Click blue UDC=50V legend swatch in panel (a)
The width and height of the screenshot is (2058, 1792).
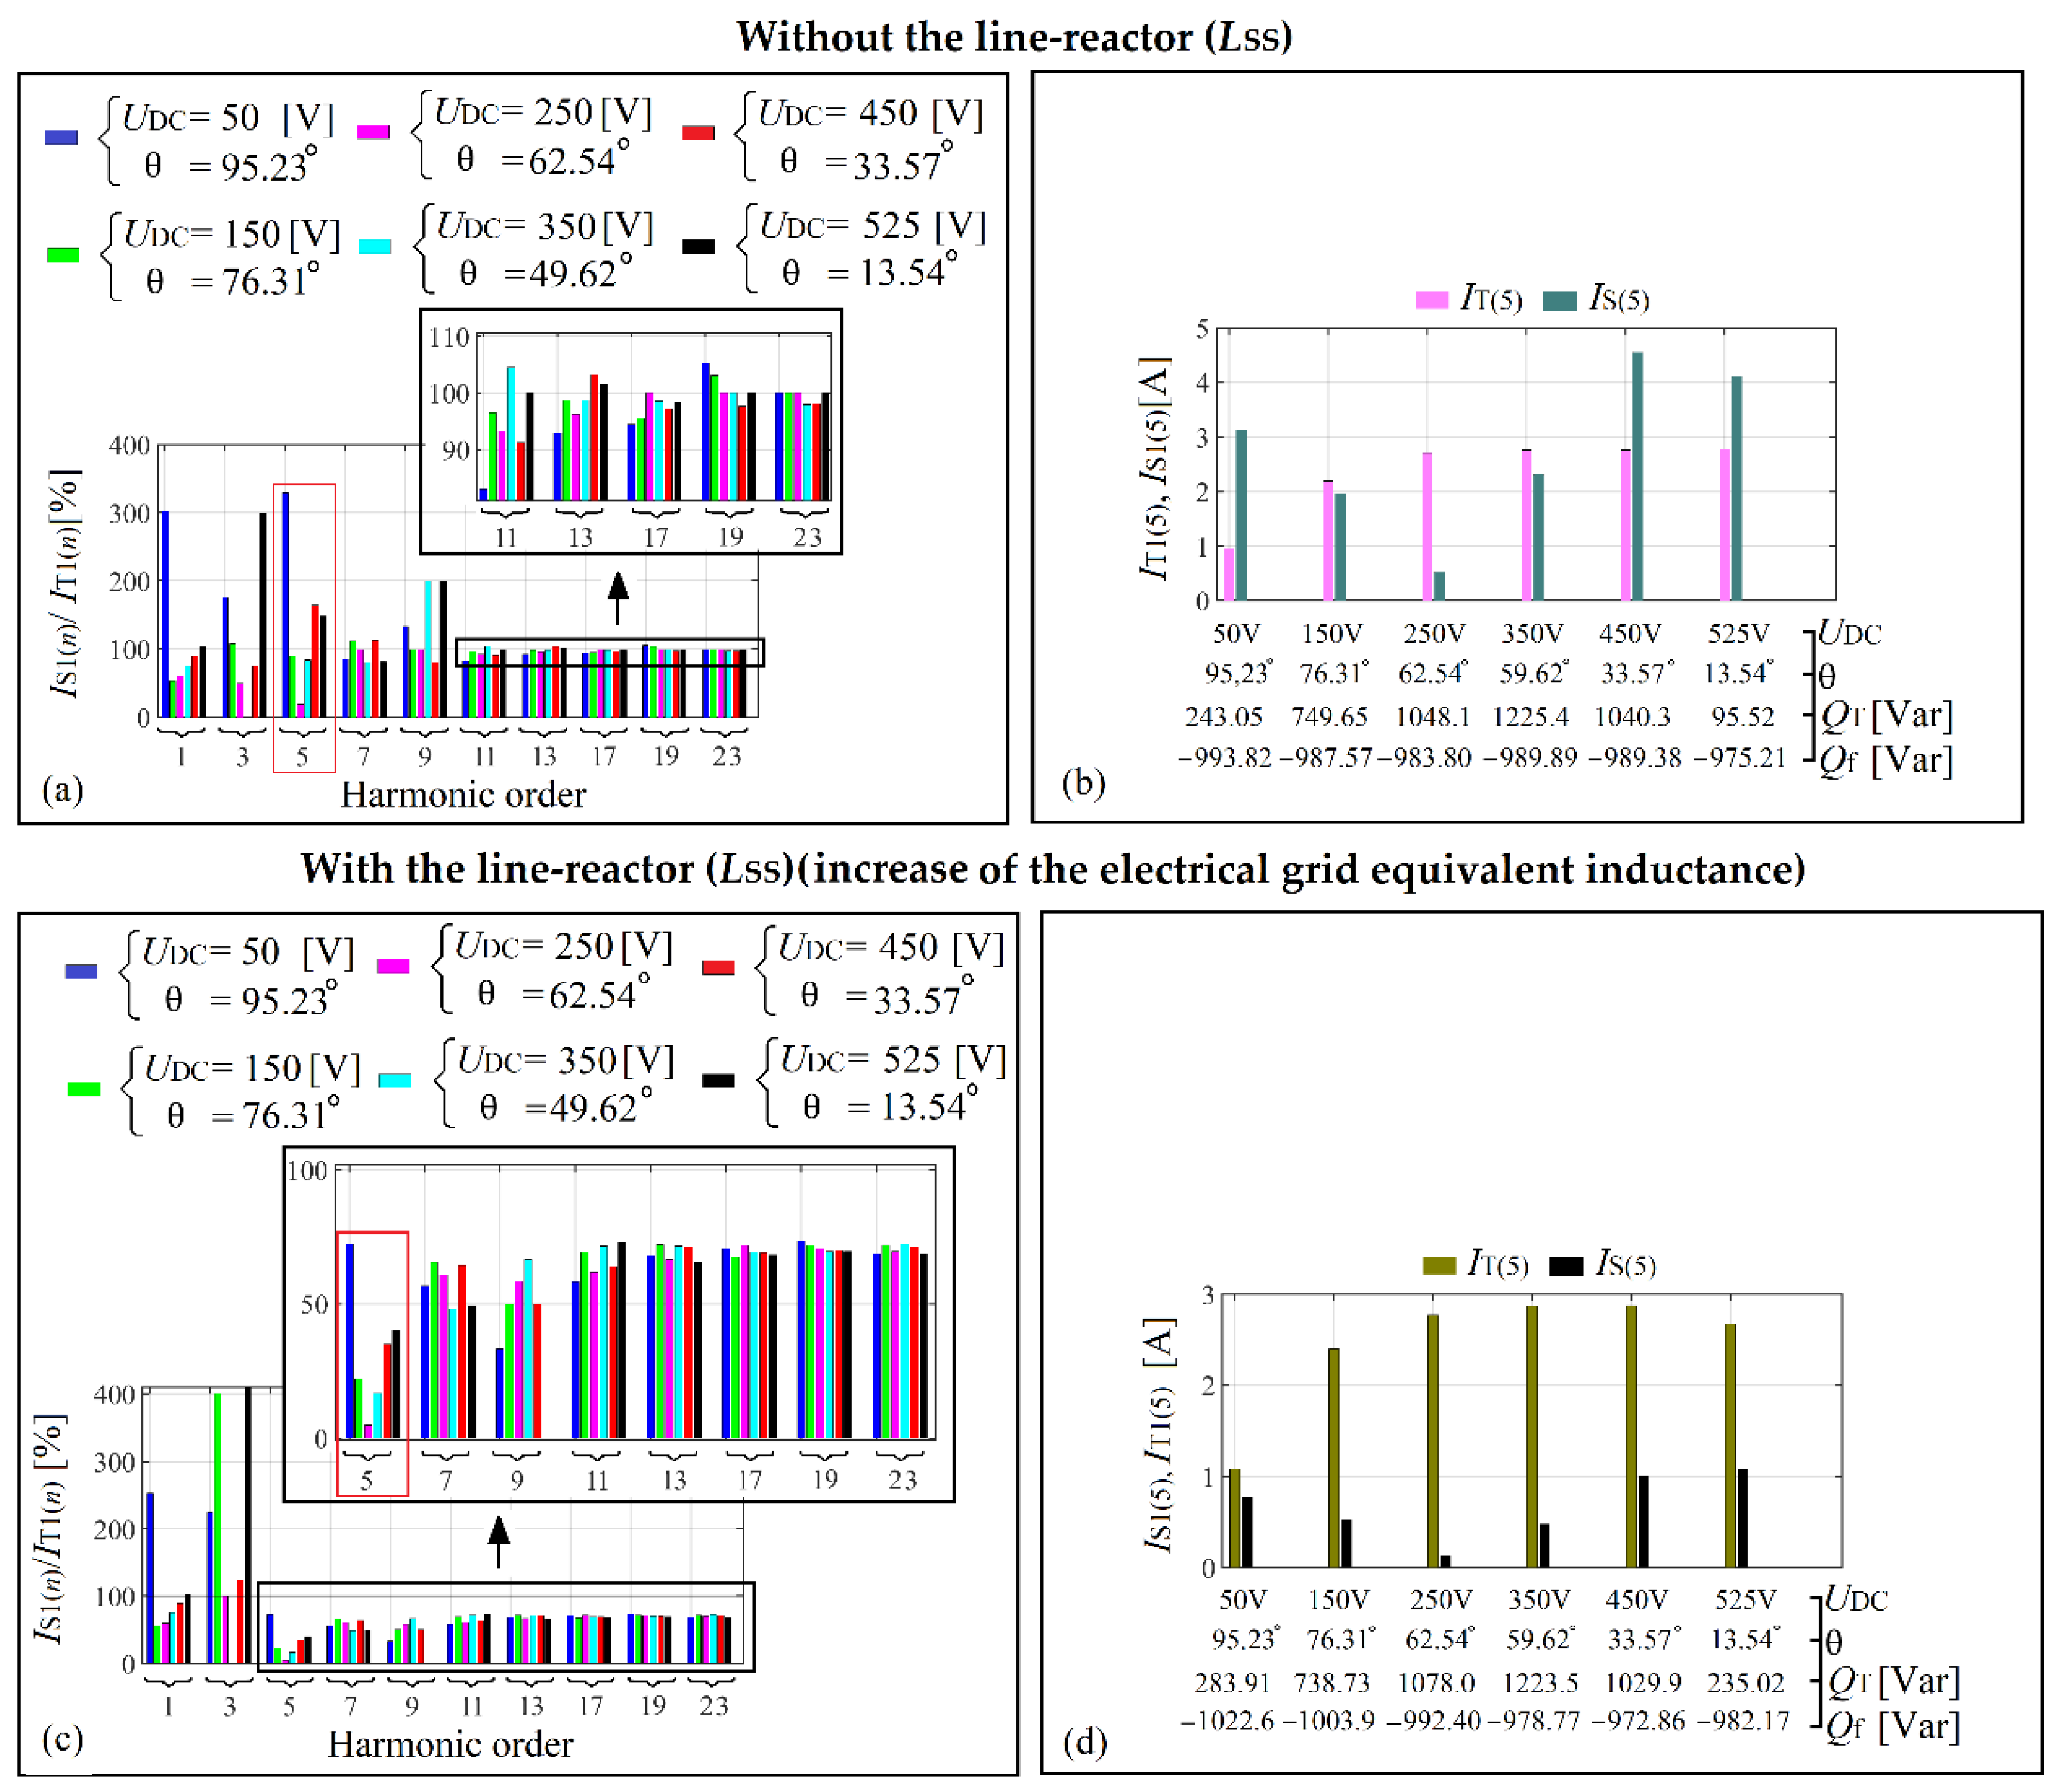click(x=61, y=137)
